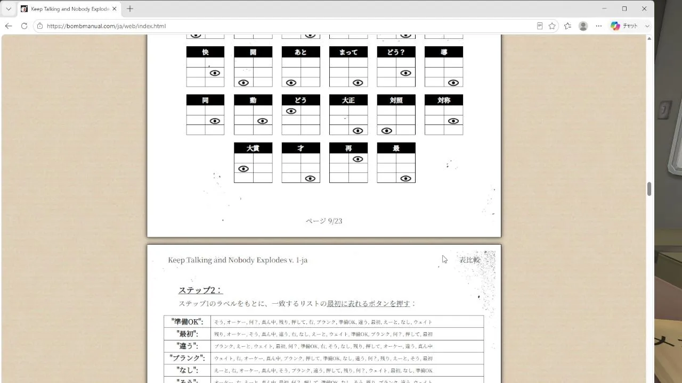682x383 pixels.
Task: Click the vertical scrollbar thumb
Action: (x=649, y=189)
